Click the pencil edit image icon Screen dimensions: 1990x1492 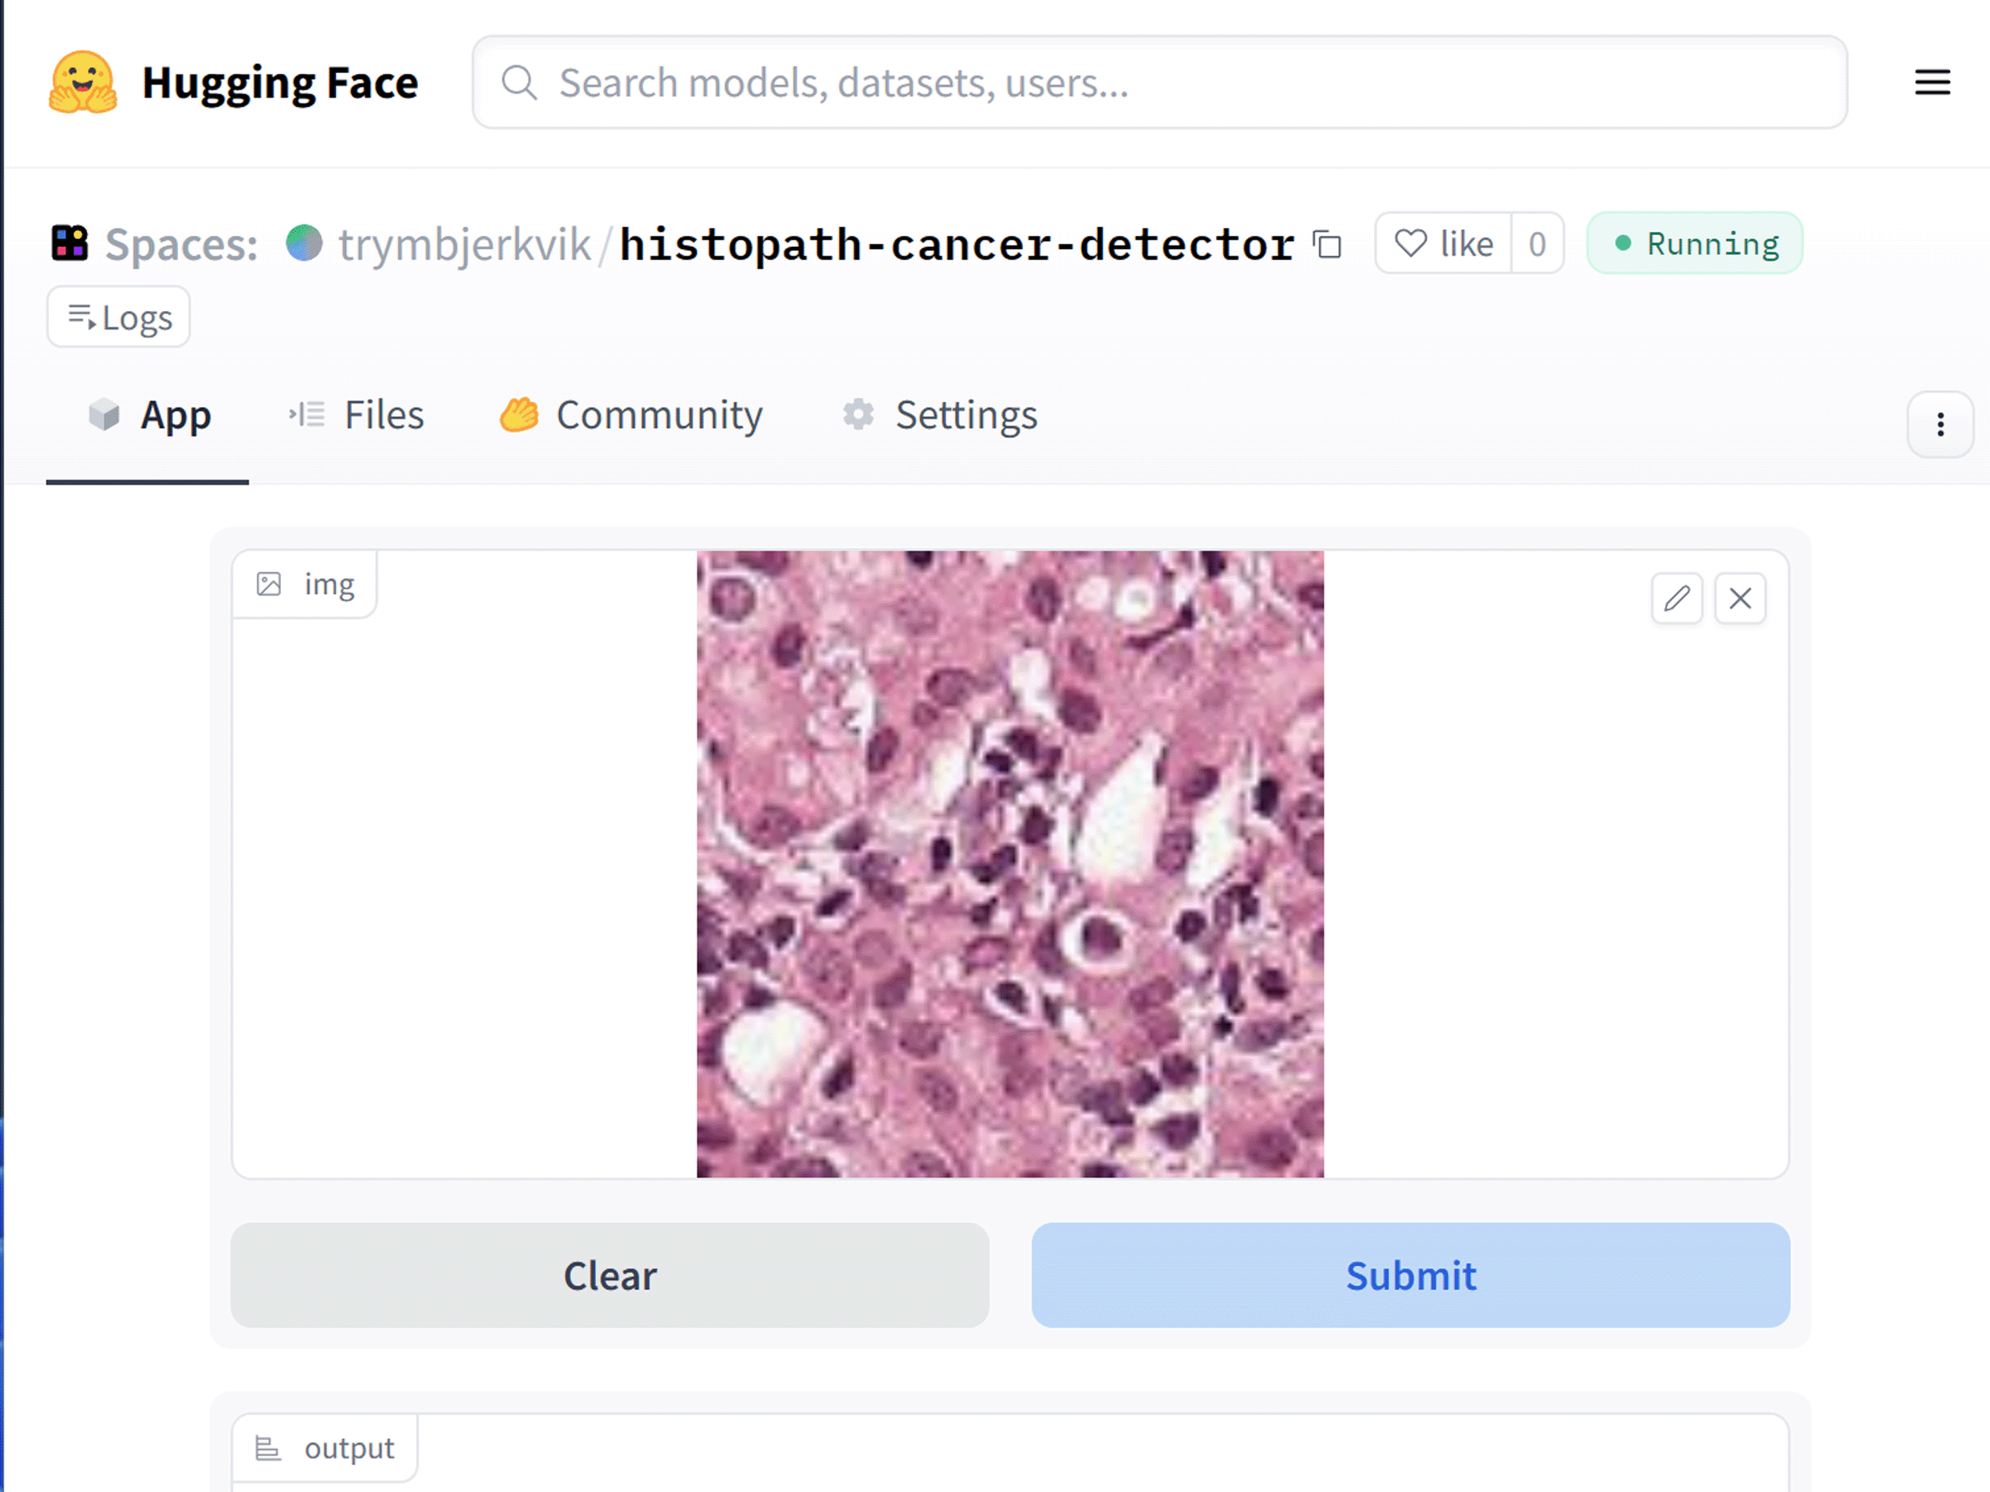(x=1676, y=598)
